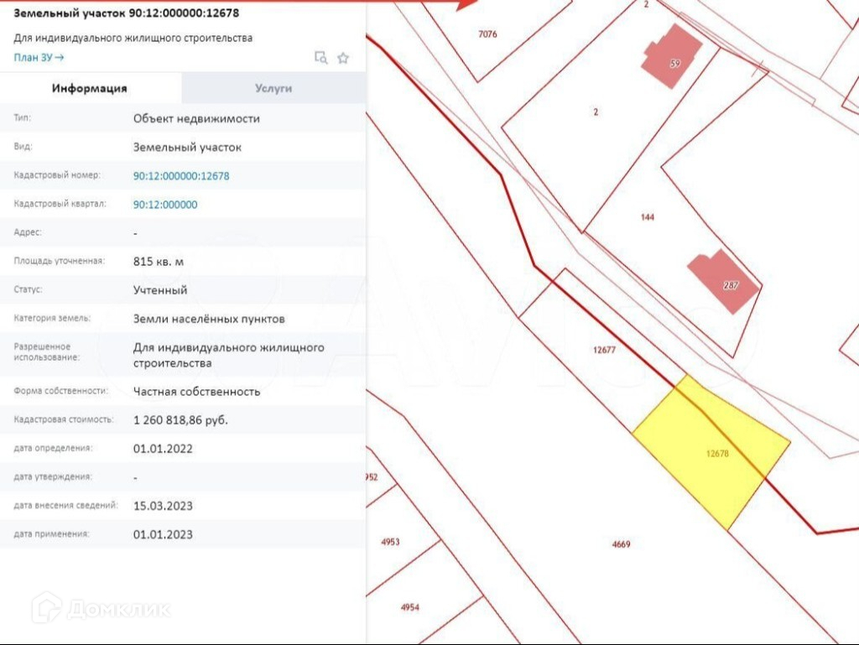This screenshot has height=645, width=859.
Task: Select the pink building labeled 59
Action: [673, 57]
